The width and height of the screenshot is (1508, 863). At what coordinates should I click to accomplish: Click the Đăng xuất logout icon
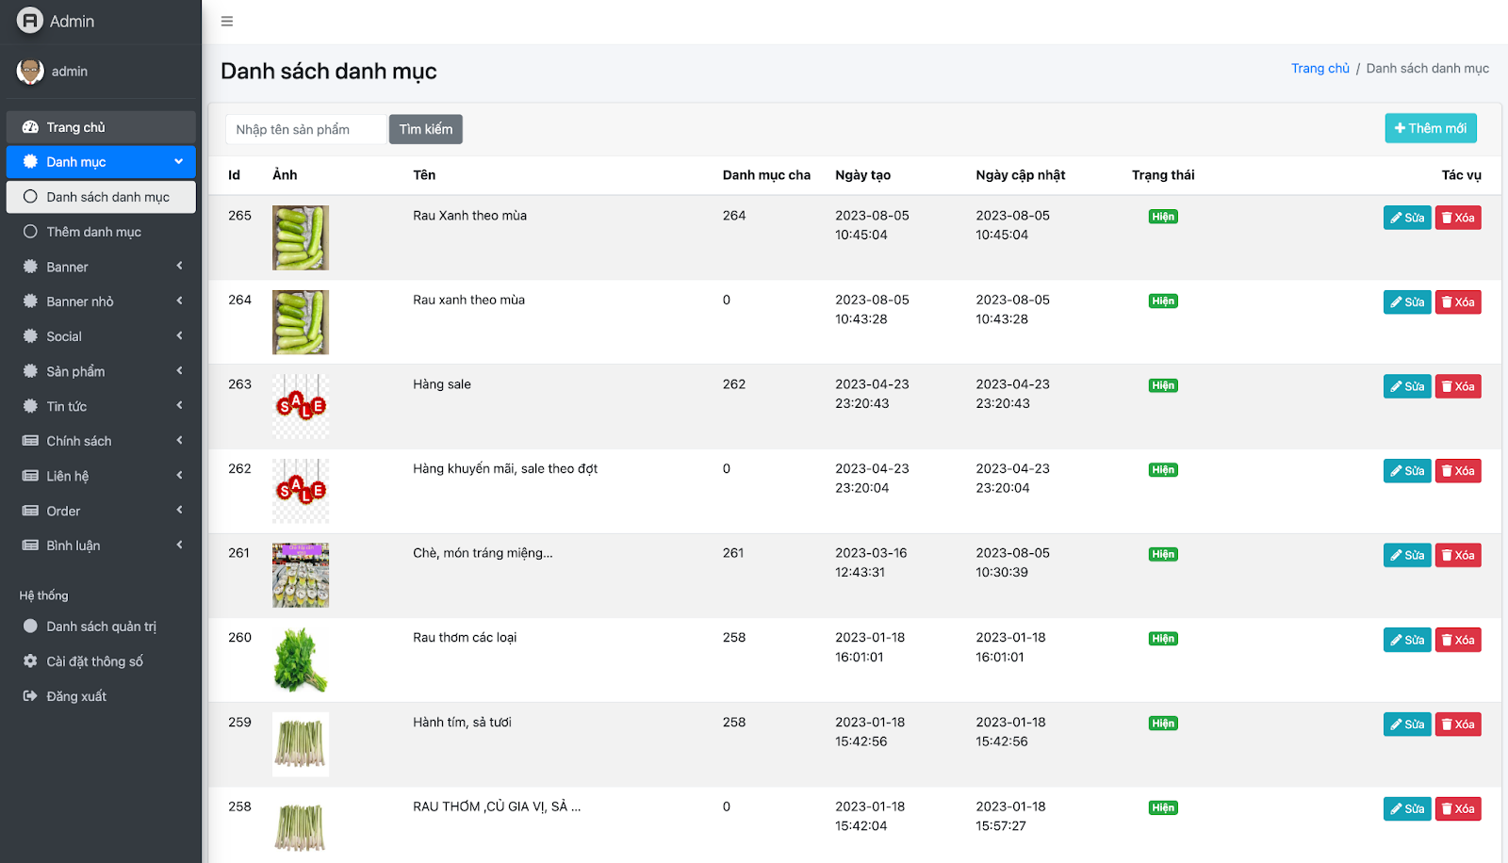30,696
